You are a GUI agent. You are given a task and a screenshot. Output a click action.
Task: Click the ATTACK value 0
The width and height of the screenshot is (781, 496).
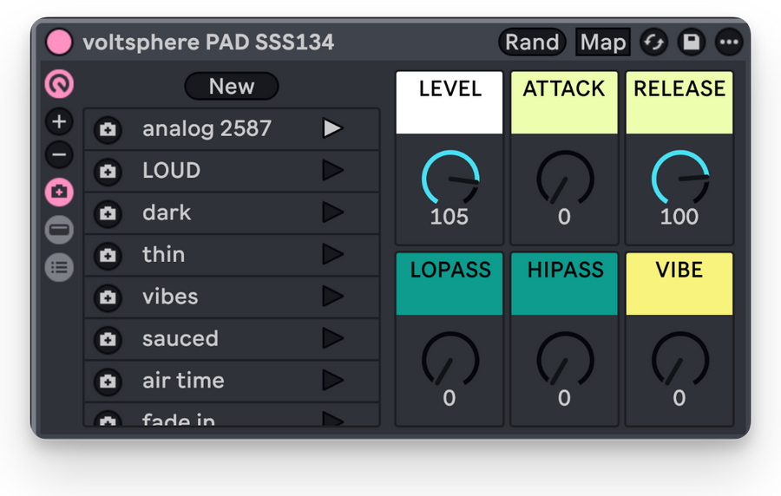pyautogui.click(x=564, y=217)
